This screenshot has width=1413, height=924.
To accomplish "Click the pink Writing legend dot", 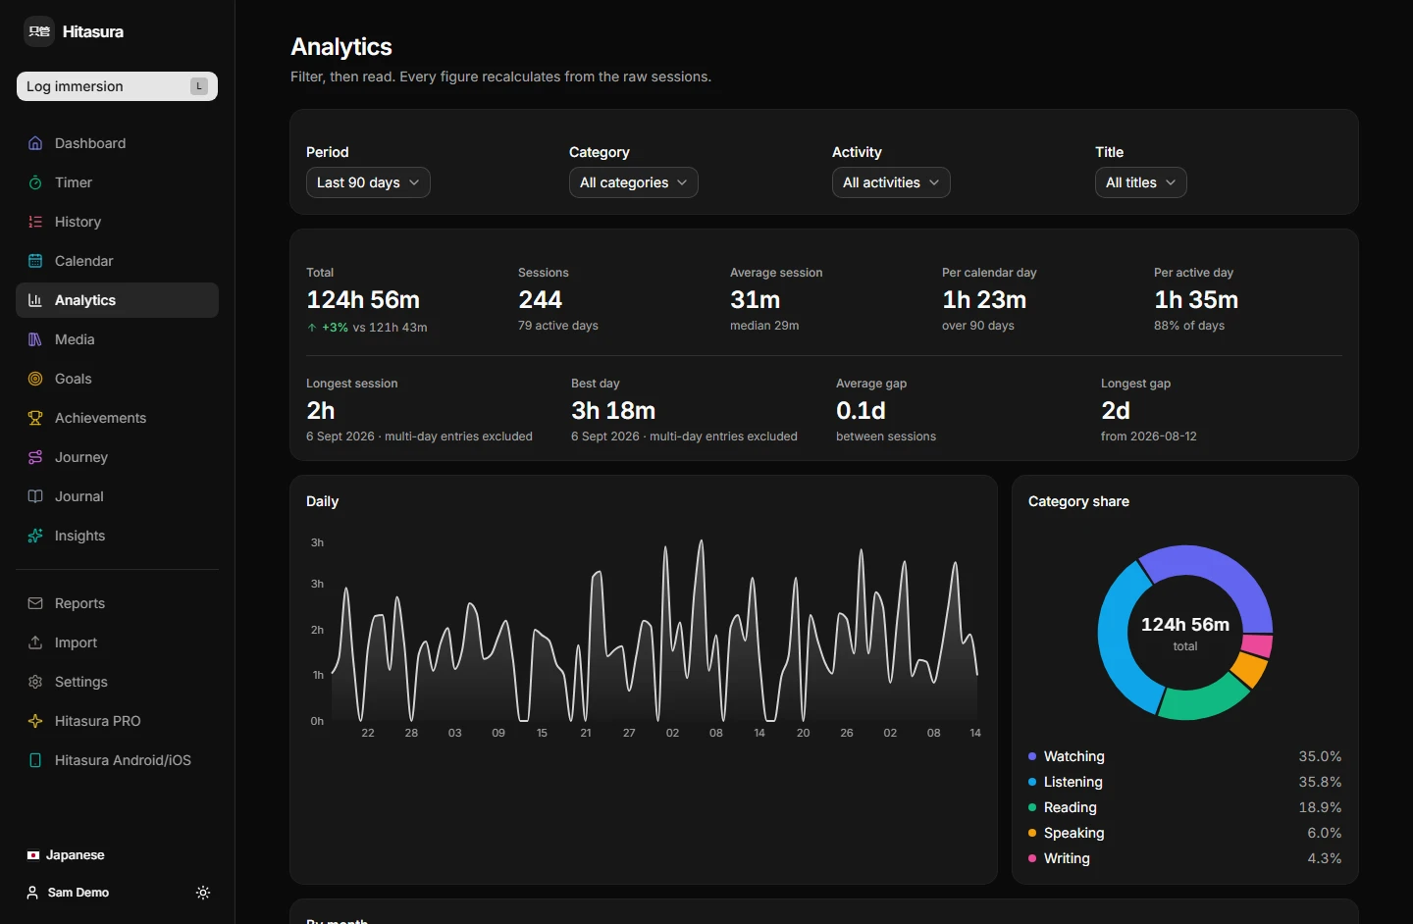I will [1032, 858].
